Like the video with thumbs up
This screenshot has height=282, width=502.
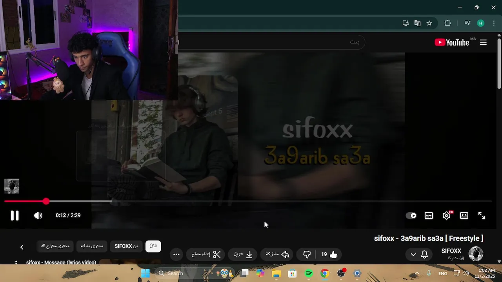tap(329, 255)
